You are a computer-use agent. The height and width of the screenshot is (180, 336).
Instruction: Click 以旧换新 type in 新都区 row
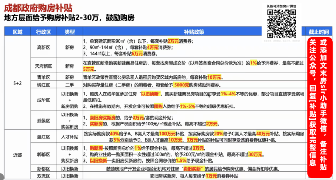pyautogui.click(x=70, y=169)
